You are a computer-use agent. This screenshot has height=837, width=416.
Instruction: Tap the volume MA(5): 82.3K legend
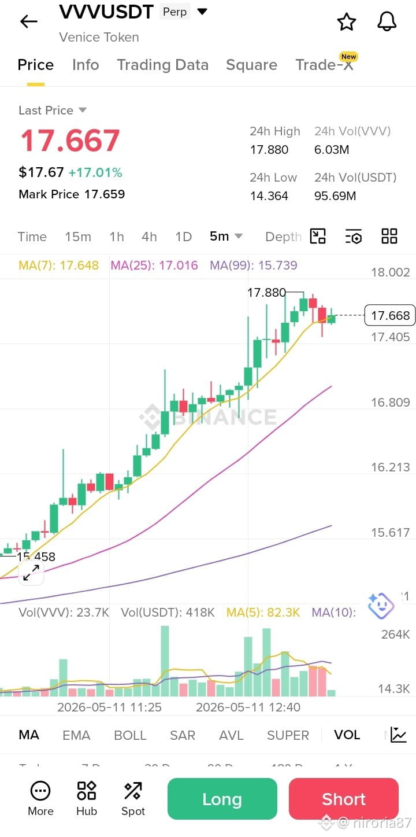[263, 613]
